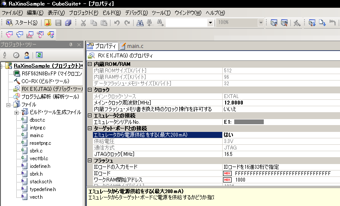Image resolution: width=340 pixels, height=206 pixels.
Task: Collapse the エミュレータとの接続 section
Action: [x=89, y=115]
